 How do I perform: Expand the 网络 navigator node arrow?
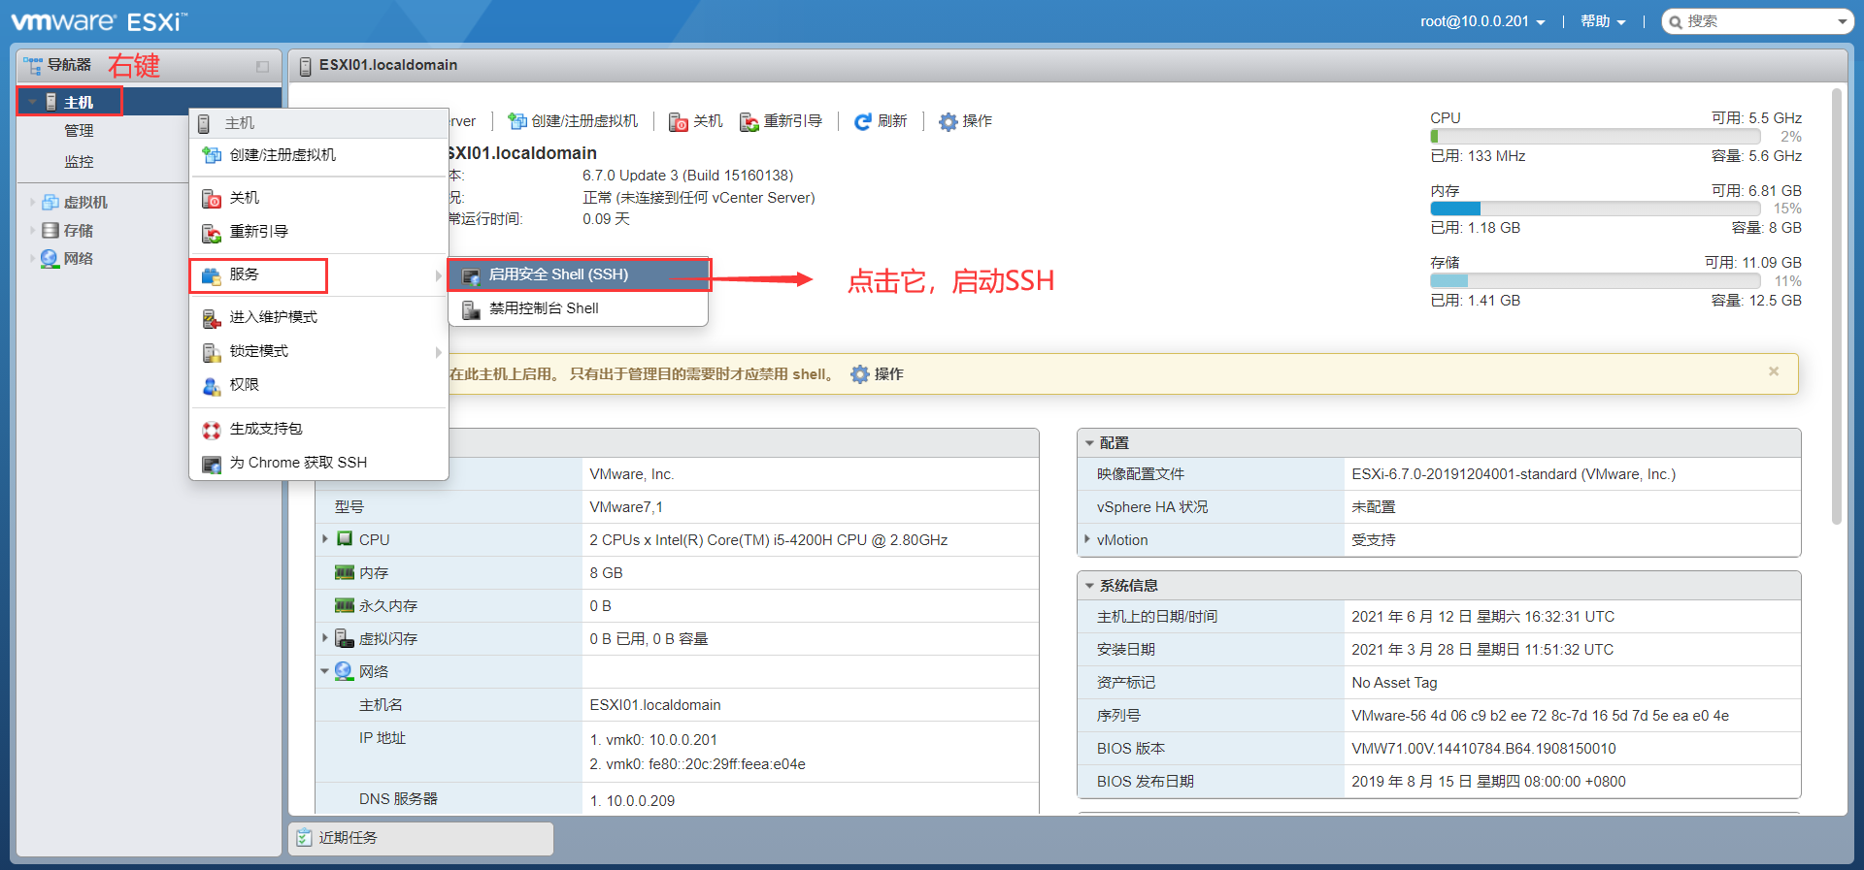tap(32, 258)
